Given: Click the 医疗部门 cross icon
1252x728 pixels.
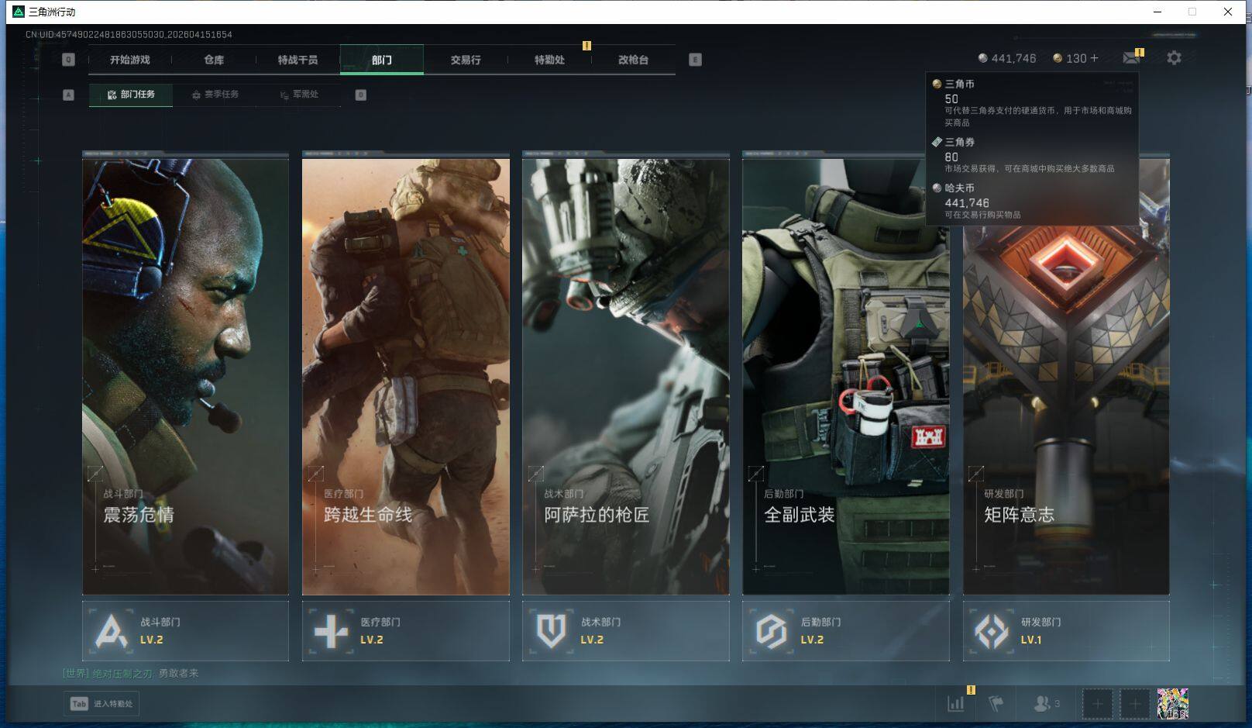Looking at the screenshot, I should coord(331,631).
